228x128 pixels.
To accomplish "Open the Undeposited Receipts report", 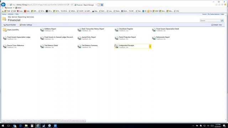I will [x=126, y=46].
